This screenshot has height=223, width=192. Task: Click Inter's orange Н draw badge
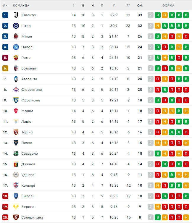(158, 26)
